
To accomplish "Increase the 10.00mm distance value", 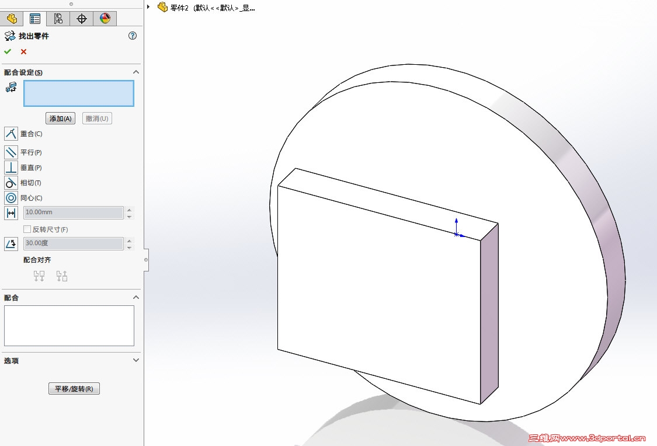I will [x=130, y=210].
